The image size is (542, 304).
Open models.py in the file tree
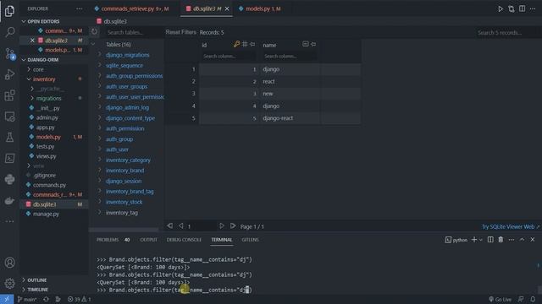coord(48,137)
